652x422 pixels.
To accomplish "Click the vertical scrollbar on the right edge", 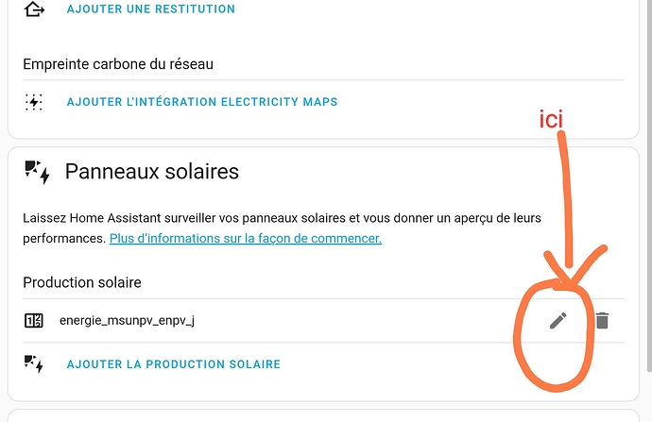I will (x=649, y=187).
